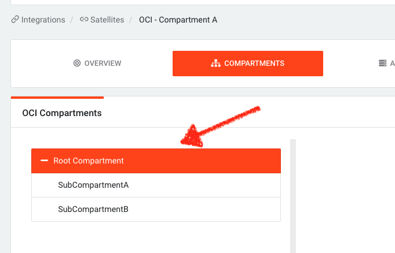The image size is (395, 253).
Task: Select the Compartments tab
Action: tap(248, 64)
